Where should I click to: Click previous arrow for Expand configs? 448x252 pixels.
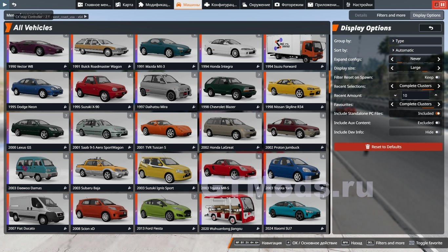coord(392,59)
